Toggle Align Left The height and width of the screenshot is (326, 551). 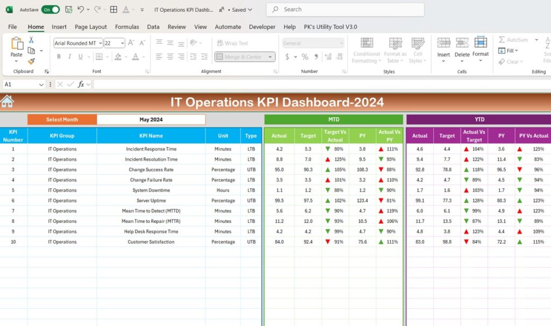pos(159,56)
